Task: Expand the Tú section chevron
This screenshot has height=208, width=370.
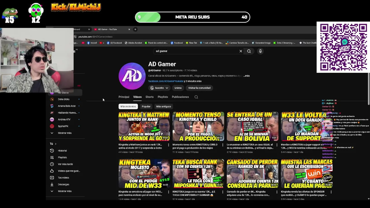Action: pyautogui.click(x=55, y=144)
